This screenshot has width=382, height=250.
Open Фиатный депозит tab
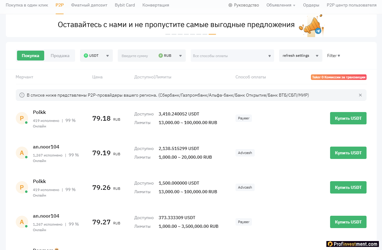[x=89, y=5]
